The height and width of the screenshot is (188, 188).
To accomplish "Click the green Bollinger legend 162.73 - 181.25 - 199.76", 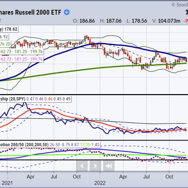I will point(22,51).
